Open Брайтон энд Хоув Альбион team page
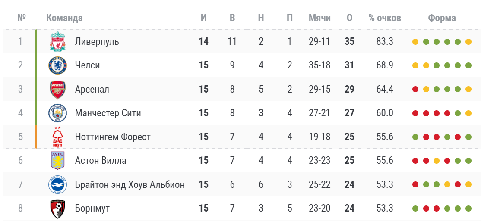The image size is (481, 221). [x=130, y=184]
